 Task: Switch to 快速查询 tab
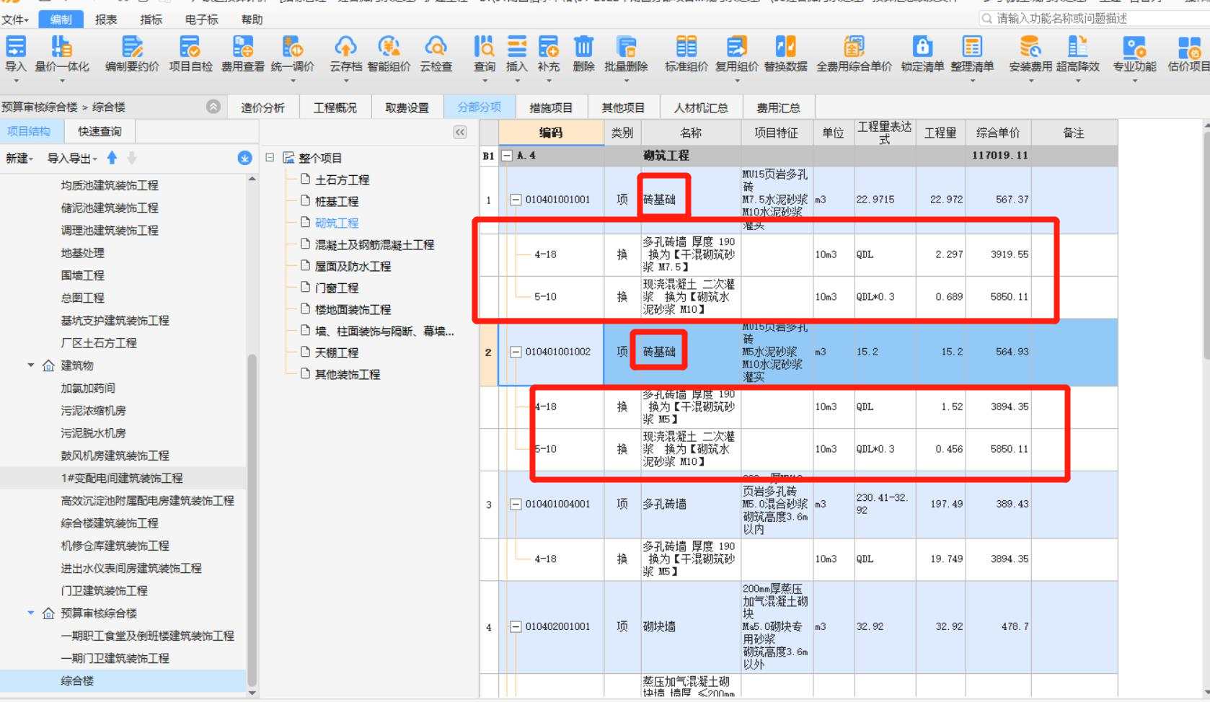click(x=100, y=131)
